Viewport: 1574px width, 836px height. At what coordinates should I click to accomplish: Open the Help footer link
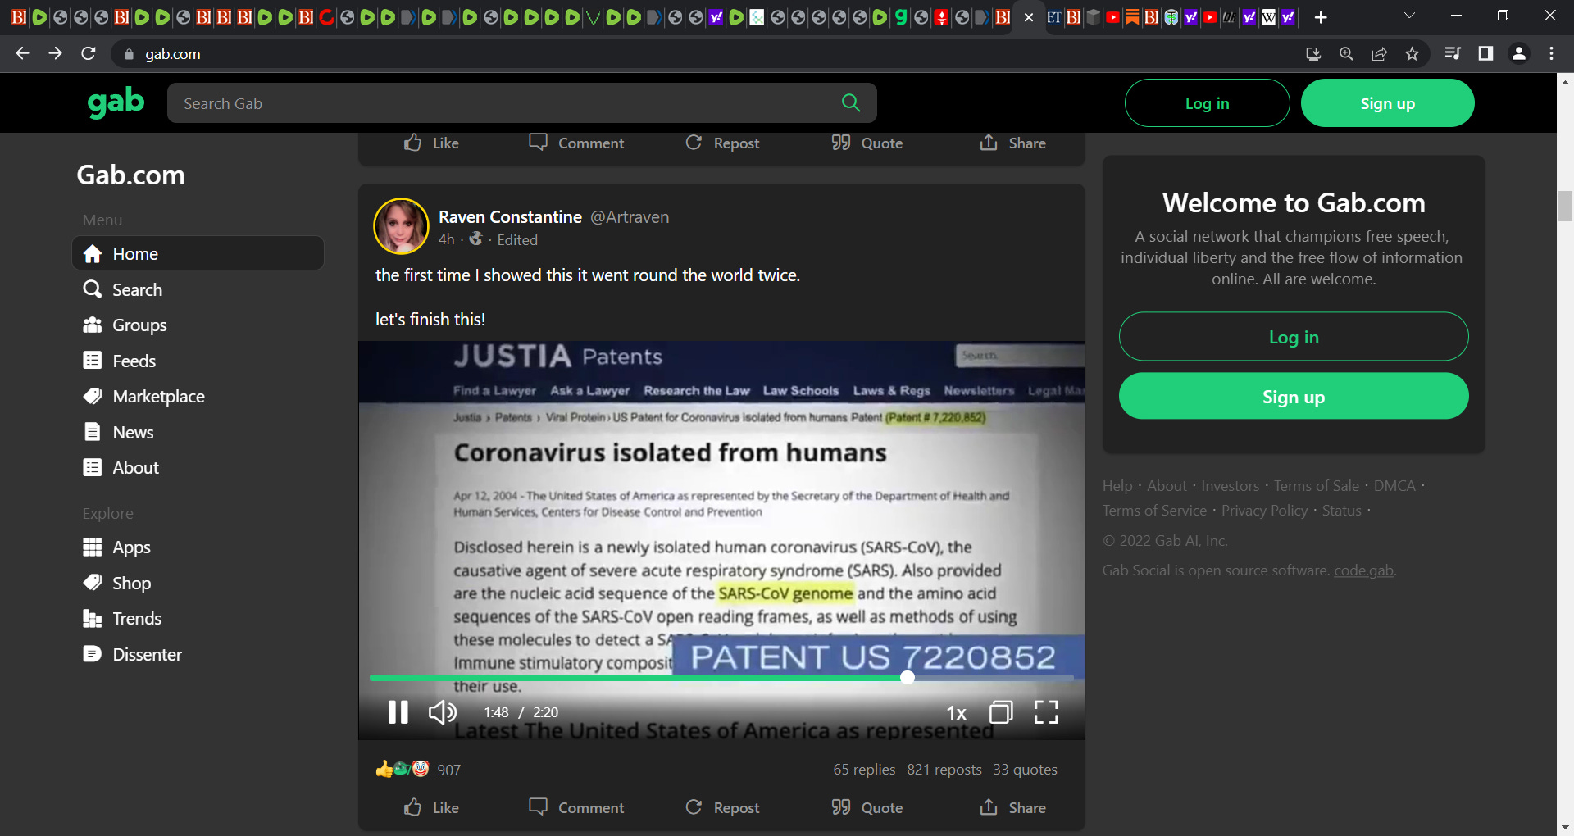(x=1117, y=486)
